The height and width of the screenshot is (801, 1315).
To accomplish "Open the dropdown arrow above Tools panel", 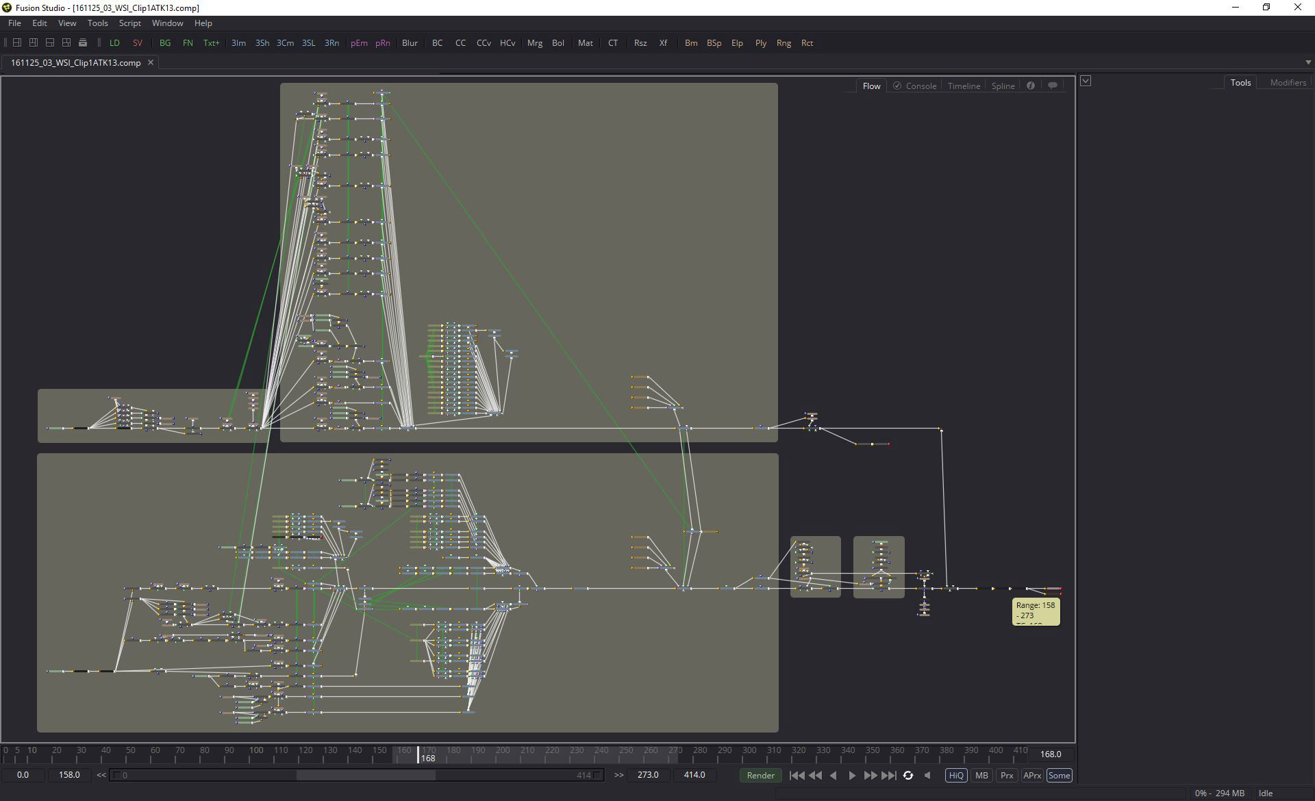I will click(x=1086, y=81).
